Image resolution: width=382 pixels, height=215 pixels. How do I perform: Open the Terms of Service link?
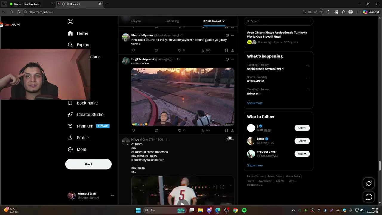click(x=255, y=176)
